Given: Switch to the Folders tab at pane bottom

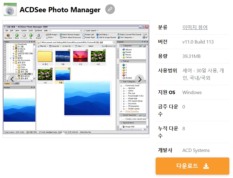Looking at the screenshot, I should click(x=7, y=84).
